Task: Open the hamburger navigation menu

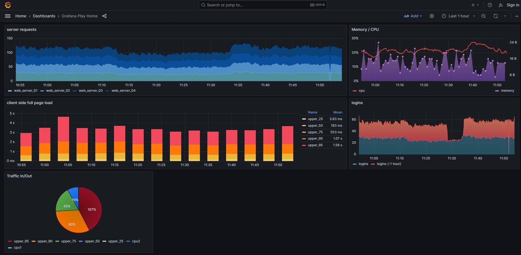Action: point(7,16)
